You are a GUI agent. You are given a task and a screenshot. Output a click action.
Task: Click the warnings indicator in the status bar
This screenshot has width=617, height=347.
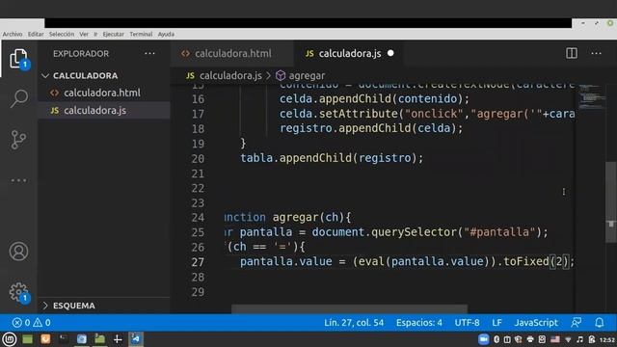(x=41, y=323)
